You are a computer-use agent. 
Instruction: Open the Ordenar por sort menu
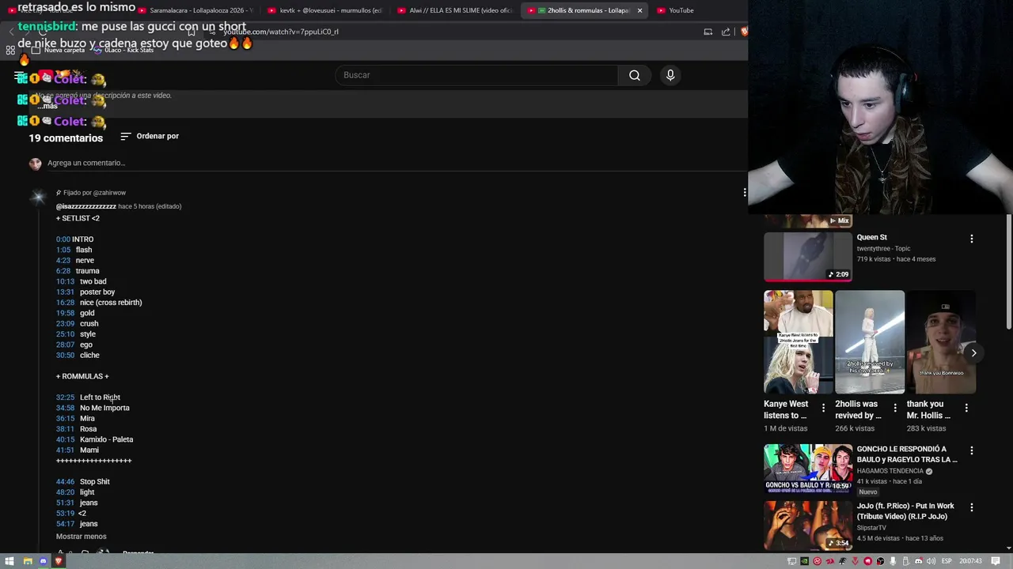pos(150,136)
